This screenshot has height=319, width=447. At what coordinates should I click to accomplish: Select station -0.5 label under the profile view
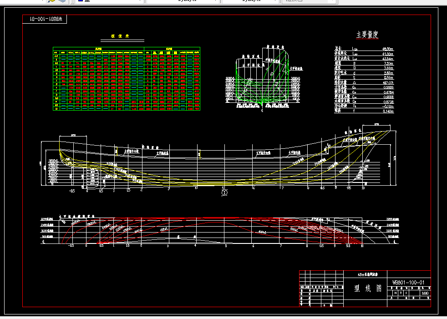coord(72,191)
